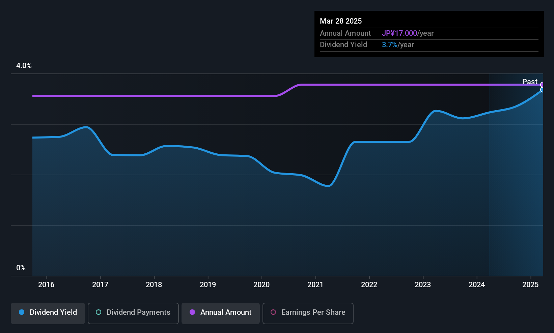This screenshot has height=333, width=554.
Task: Click the 2023 x-axis label
Action: (423, 284)
